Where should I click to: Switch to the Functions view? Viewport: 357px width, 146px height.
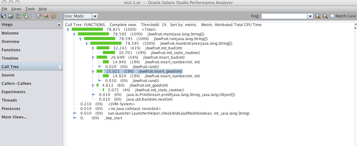(x=31, y=50)
